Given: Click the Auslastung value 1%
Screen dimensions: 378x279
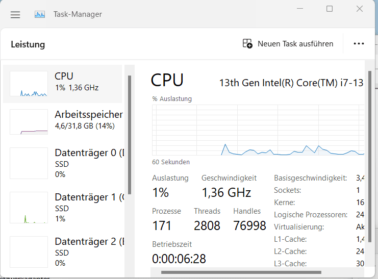Looking at the screenshot, I should pos(160,193).
